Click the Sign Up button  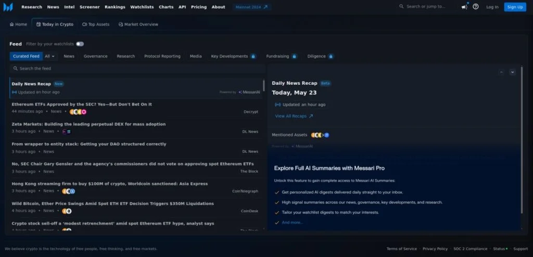[x=515, y=7]
